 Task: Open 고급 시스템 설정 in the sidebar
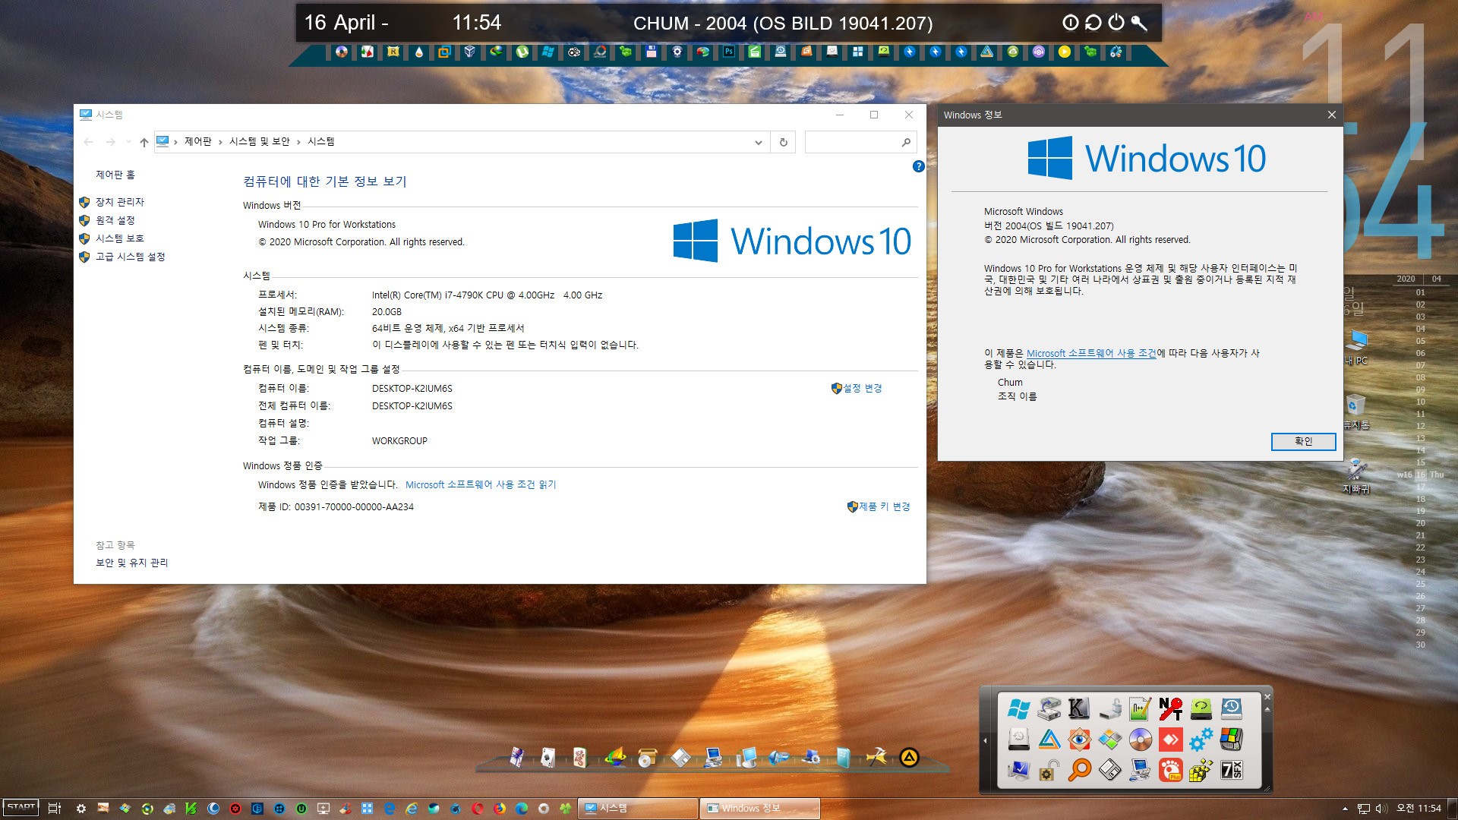[x=130, y=257]
